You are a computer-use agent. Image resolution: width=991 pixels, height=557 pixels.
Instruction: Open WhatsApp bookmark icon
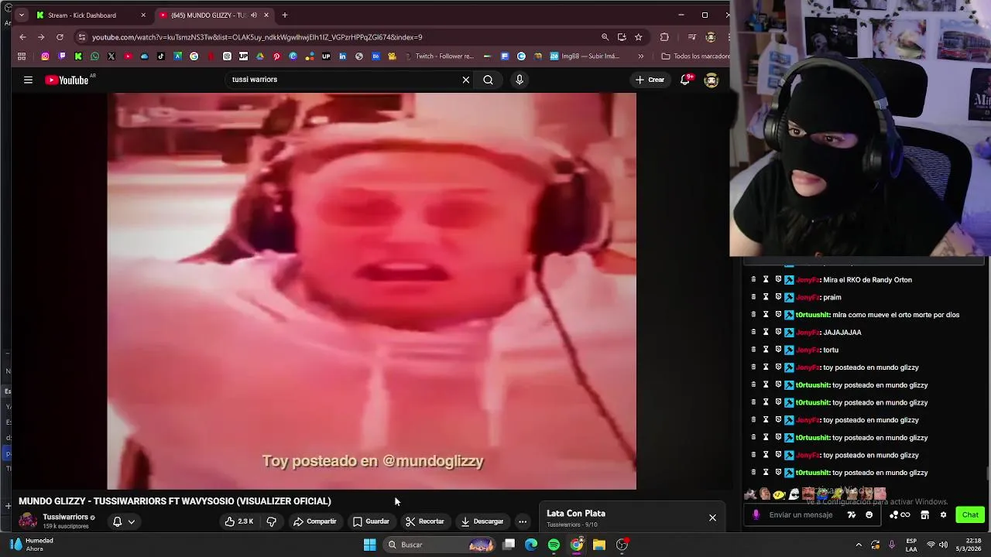point(94,56)
